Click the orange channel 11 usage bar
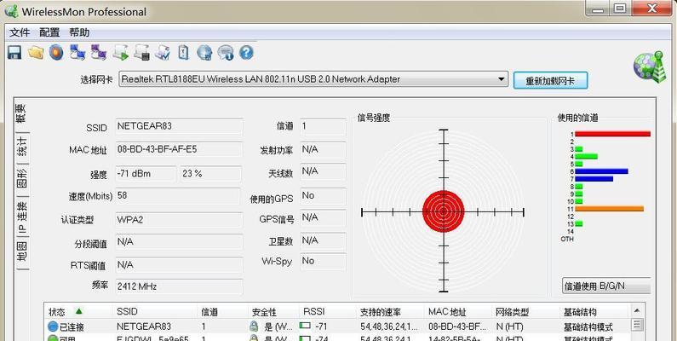Image resolution: width=677 pixels, height=341 pixels. tap(609, 208)
